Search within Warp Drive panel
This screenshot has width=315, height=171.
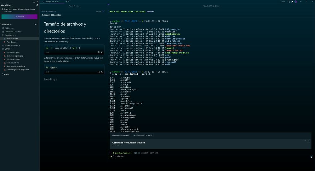point(34,2)
